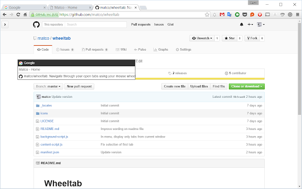Click the GitHub Octocat logo
This screenshot has height=189, width=302.
[36, 25]
